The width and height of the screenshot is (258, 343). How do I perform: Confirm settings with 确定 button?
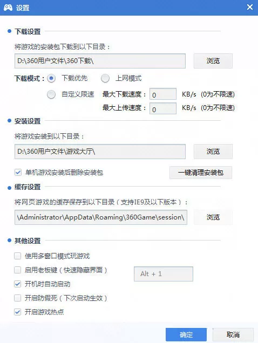click(x=186, y=334)
